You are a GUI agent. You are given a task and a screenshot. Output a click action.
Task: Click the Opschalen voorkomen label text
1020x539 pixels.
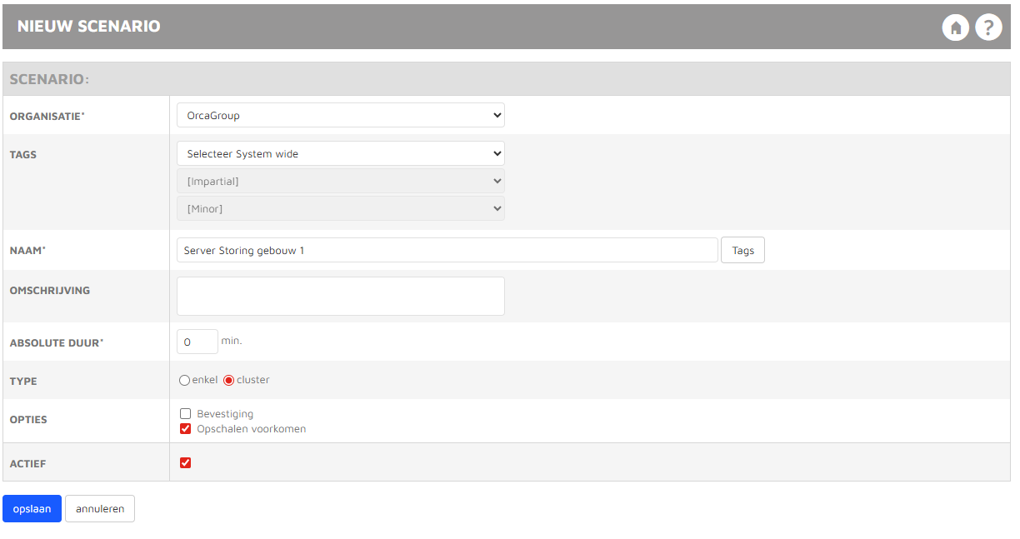tap(252, 429)
